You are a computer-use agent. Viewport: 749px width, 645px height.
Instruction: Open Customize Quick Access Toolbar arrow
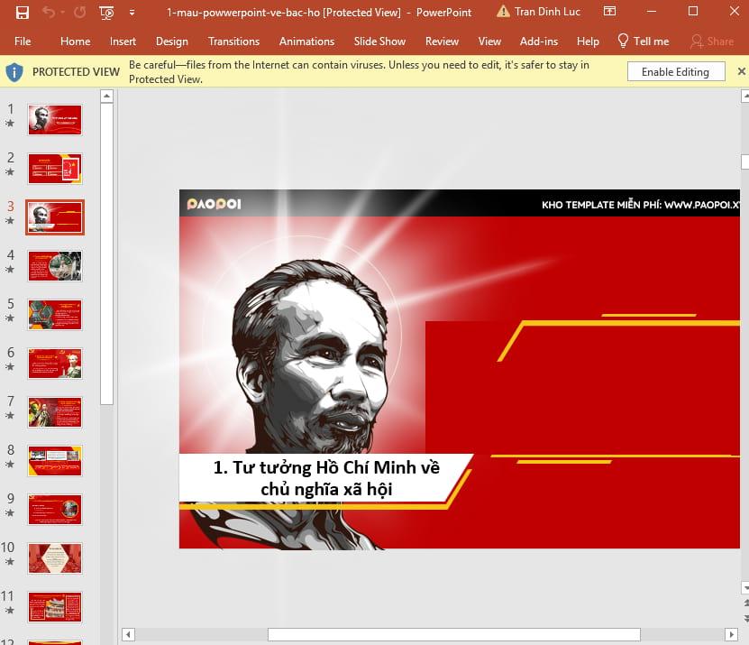tap(132, 13)
